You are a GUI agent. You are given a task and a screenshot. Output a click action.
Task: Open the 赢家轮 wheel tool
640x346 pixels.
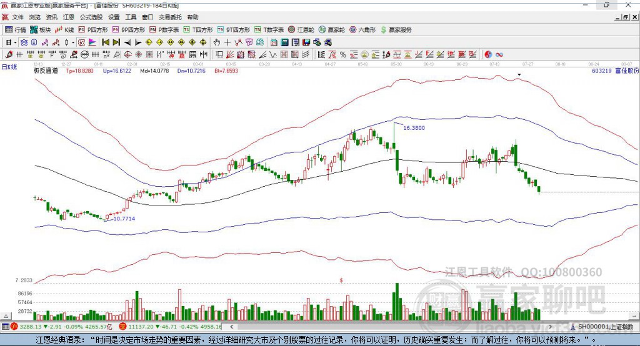tap(332, 30)
